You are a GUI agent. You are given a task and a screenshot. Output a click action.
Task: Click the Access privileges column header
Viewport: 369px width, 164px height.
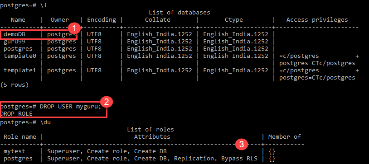click(x=317, y=20)
